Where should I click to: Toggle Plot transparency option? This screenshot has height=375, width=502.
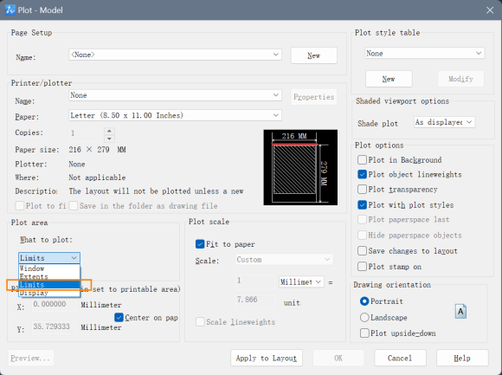362,190
